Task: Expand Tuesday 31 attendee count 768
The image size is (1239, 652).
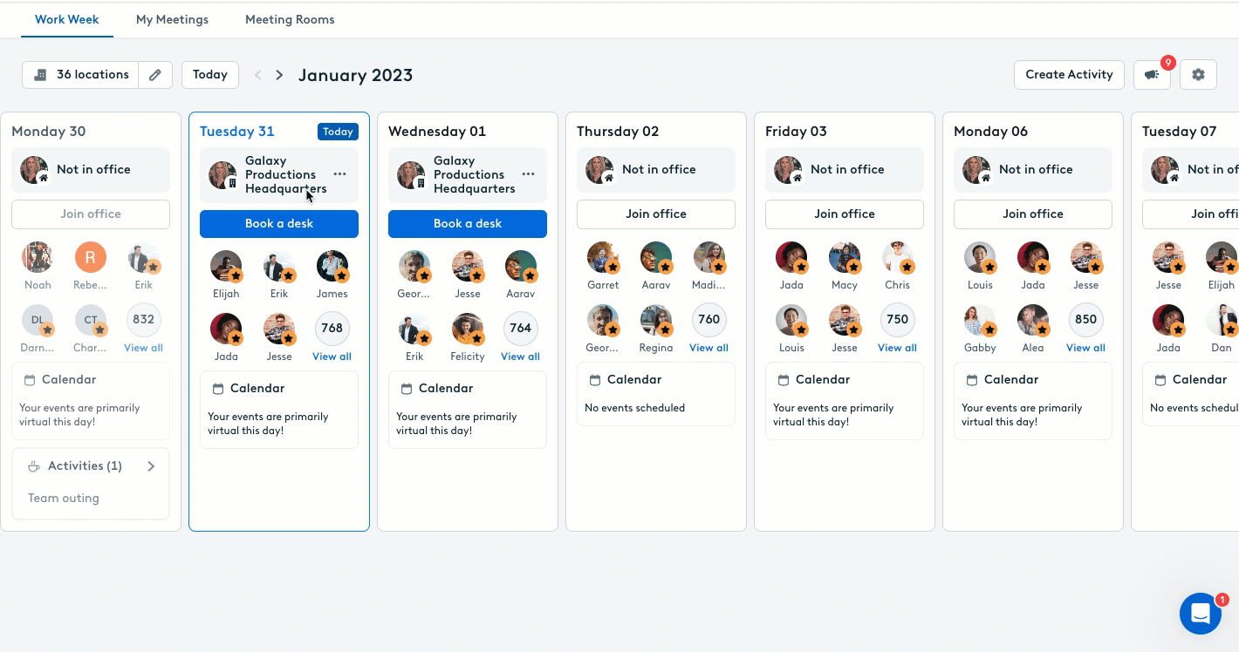Action: pyautogui.click(x=332, y=328)
